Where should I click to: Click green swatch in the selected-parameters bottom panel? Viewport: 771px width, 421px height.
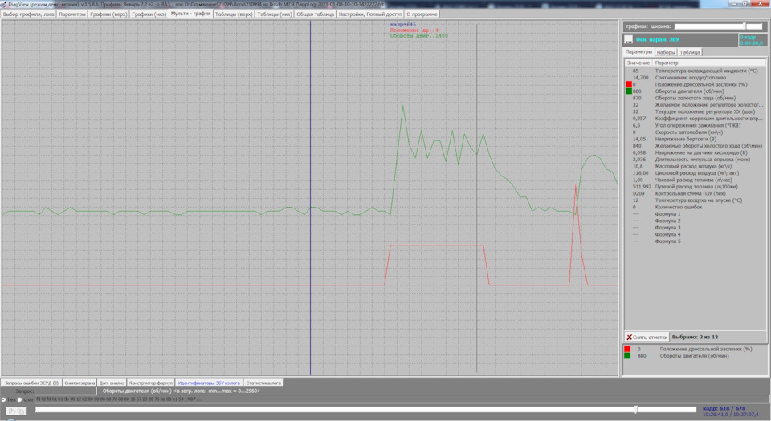(x=627, y=356)
